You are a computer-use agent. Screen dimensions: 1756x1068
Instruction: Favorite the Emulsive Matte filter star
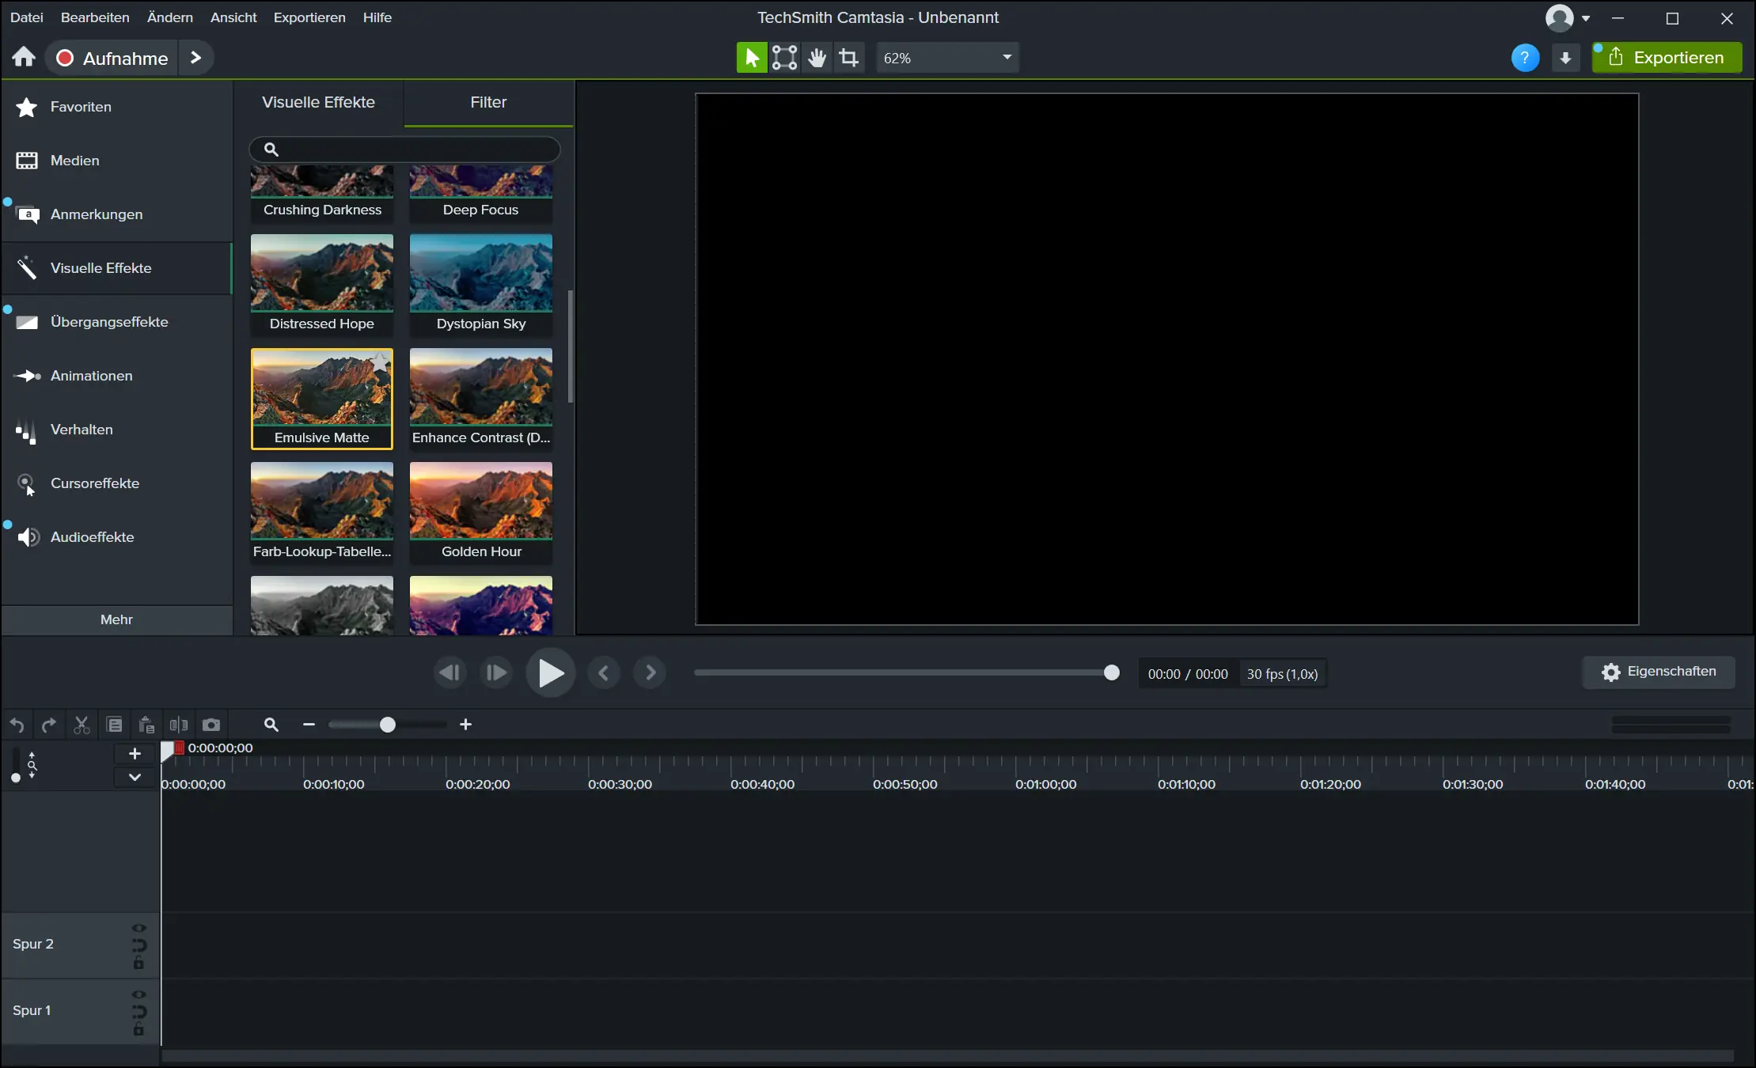[x=380, y=362]
